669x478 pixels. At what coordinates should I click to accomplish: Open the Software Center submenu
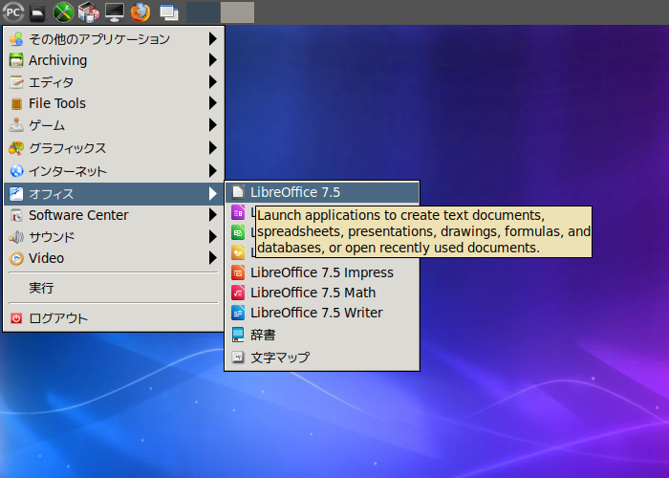pos(114,215)
